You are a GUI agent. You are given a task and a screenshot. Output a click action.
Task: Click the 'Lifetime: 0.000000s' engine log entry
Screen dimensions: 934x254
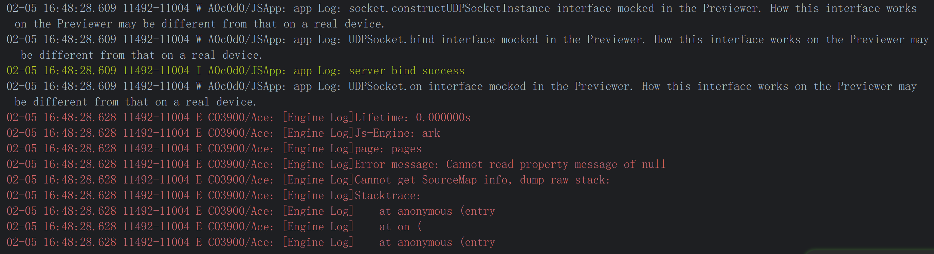pos(413,117)
